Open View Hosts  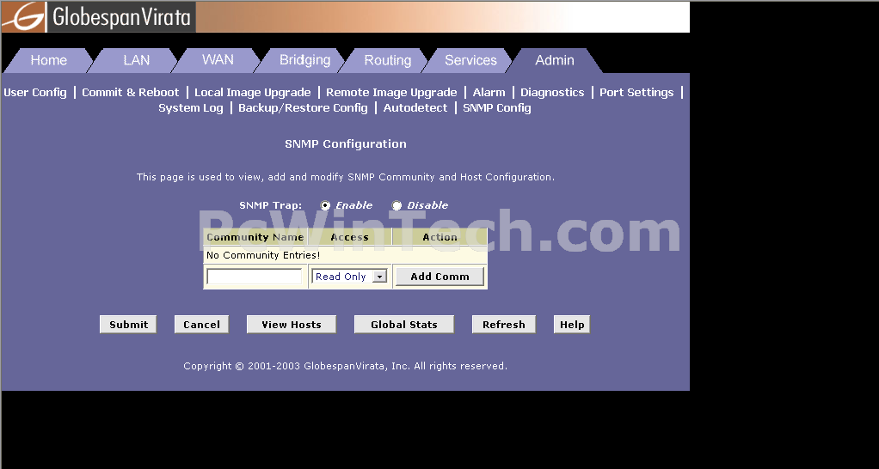point(292,325)
